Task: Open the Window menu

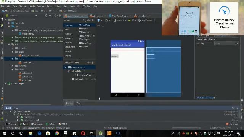Action: (x=87, y=6)
